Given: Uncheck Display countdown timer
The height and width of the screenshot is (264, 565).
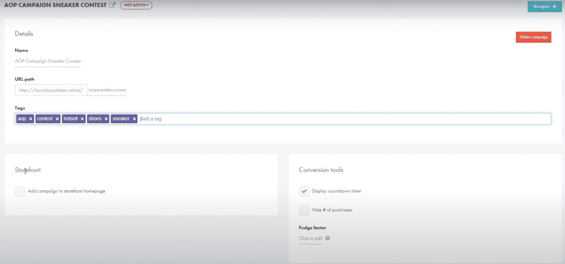Looking at the screenshot, I should [x=304, y=191].
